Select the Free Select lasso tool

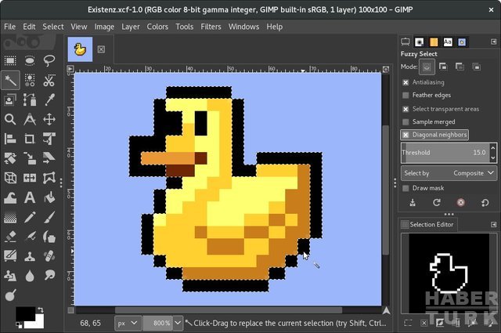point(49,60)
